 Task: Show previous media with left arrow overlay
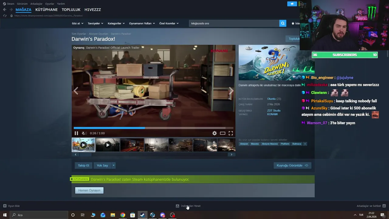click(76, 91)
